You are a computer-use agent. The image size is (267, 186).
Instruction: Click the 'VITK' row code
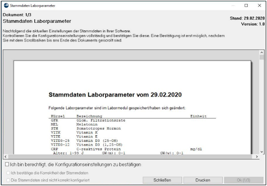pos(56,133)
